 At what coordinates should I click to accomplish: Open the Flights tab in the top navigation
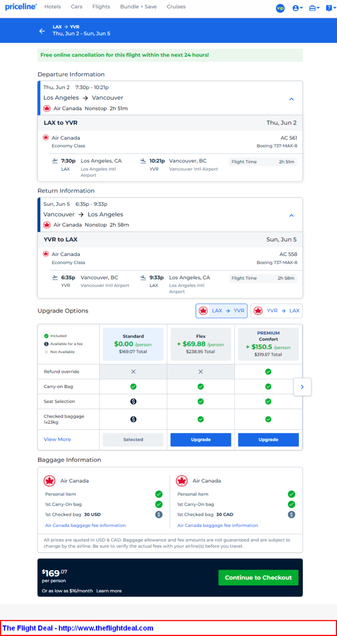coord(101,7)
